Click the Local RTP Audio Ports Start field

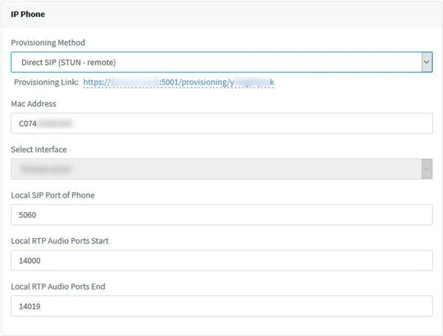point(221,260)
